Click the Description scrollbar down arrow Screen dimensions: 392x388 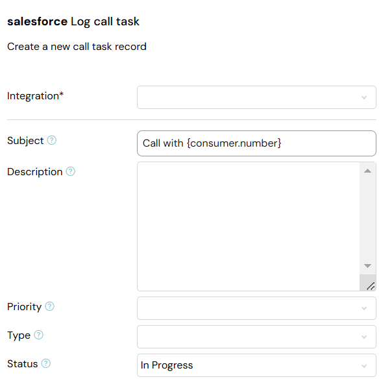tap(367, 266)
